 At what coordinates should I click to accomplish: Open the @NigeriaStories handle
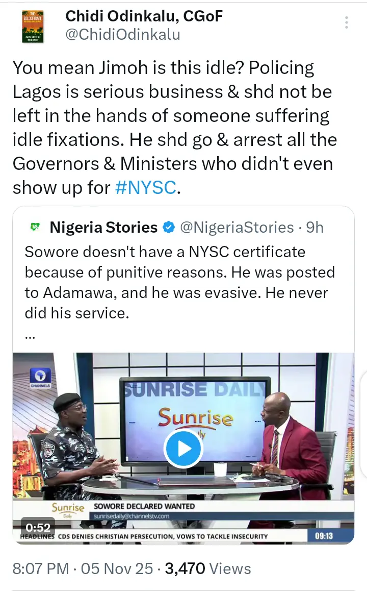(237, 227)
